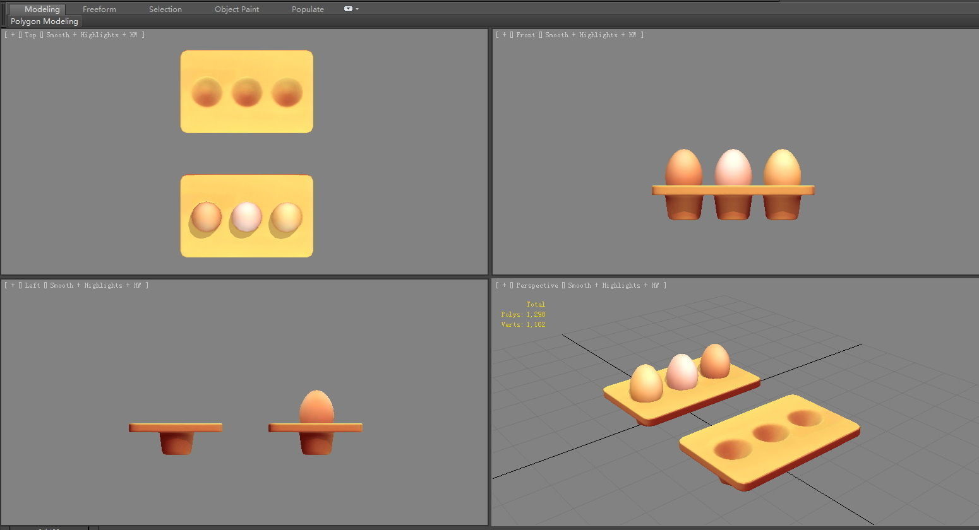
Task: Select the egg in the Left viewport
Action: [316, 408]
